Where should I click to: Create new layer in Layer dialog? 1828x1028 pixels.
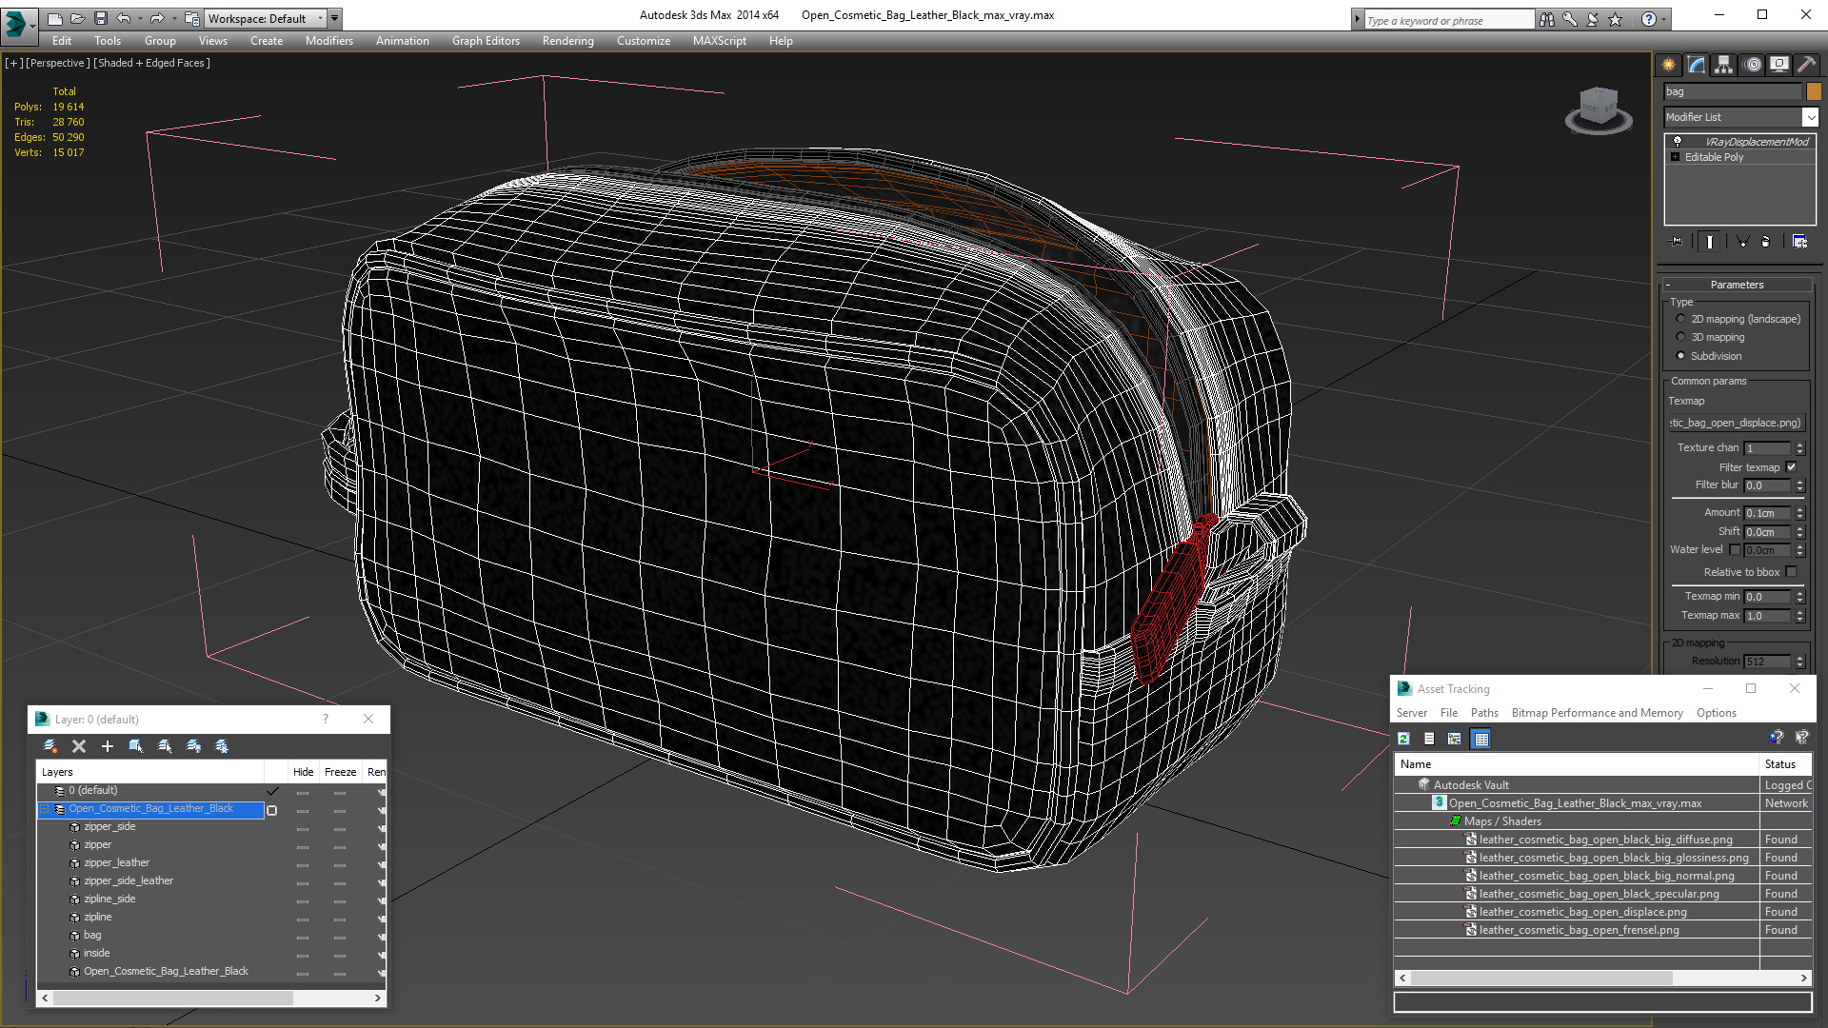[x=50, y=746]
